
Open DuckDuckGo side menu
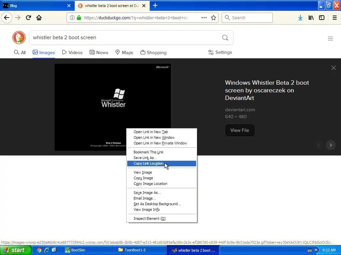[x=331, y=39]
